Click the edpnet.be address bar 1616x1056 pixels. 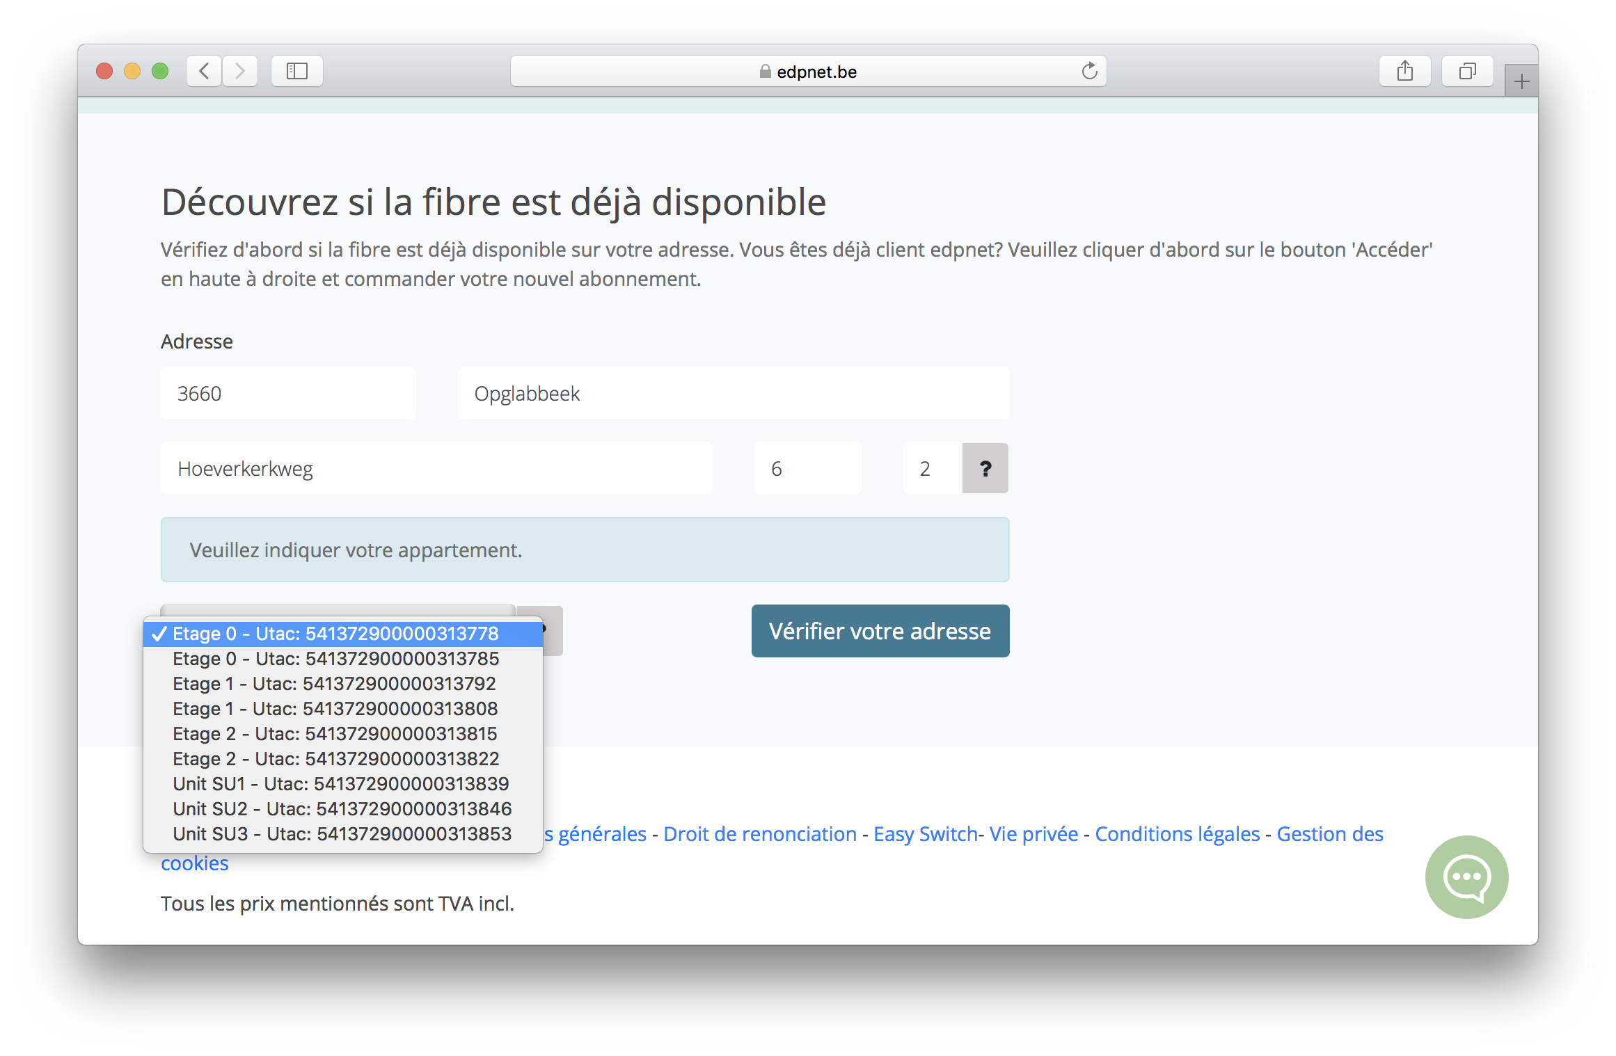click(x=808, y=71)
